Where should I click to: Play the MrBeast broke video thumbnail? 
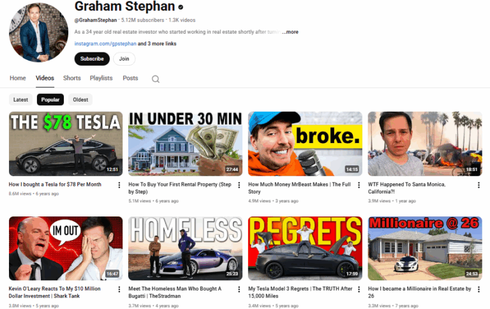click(305, 144)
